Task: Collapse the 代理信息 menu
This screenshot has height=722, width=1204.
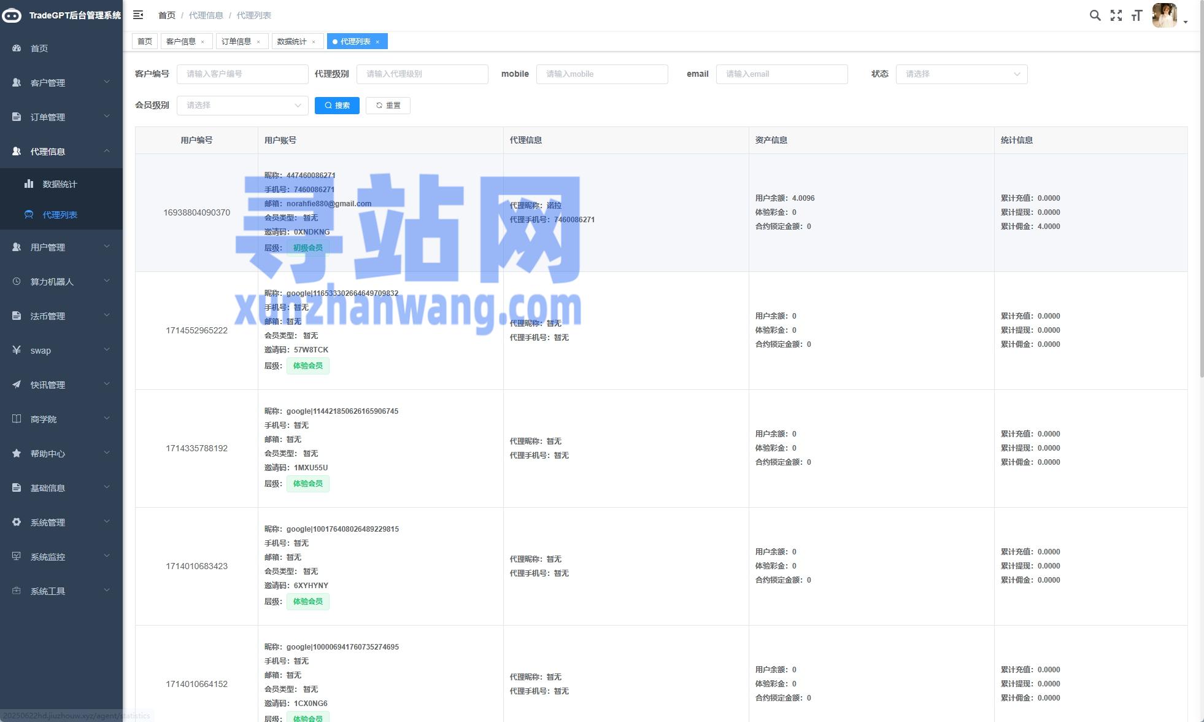Action: pos(107,150)
